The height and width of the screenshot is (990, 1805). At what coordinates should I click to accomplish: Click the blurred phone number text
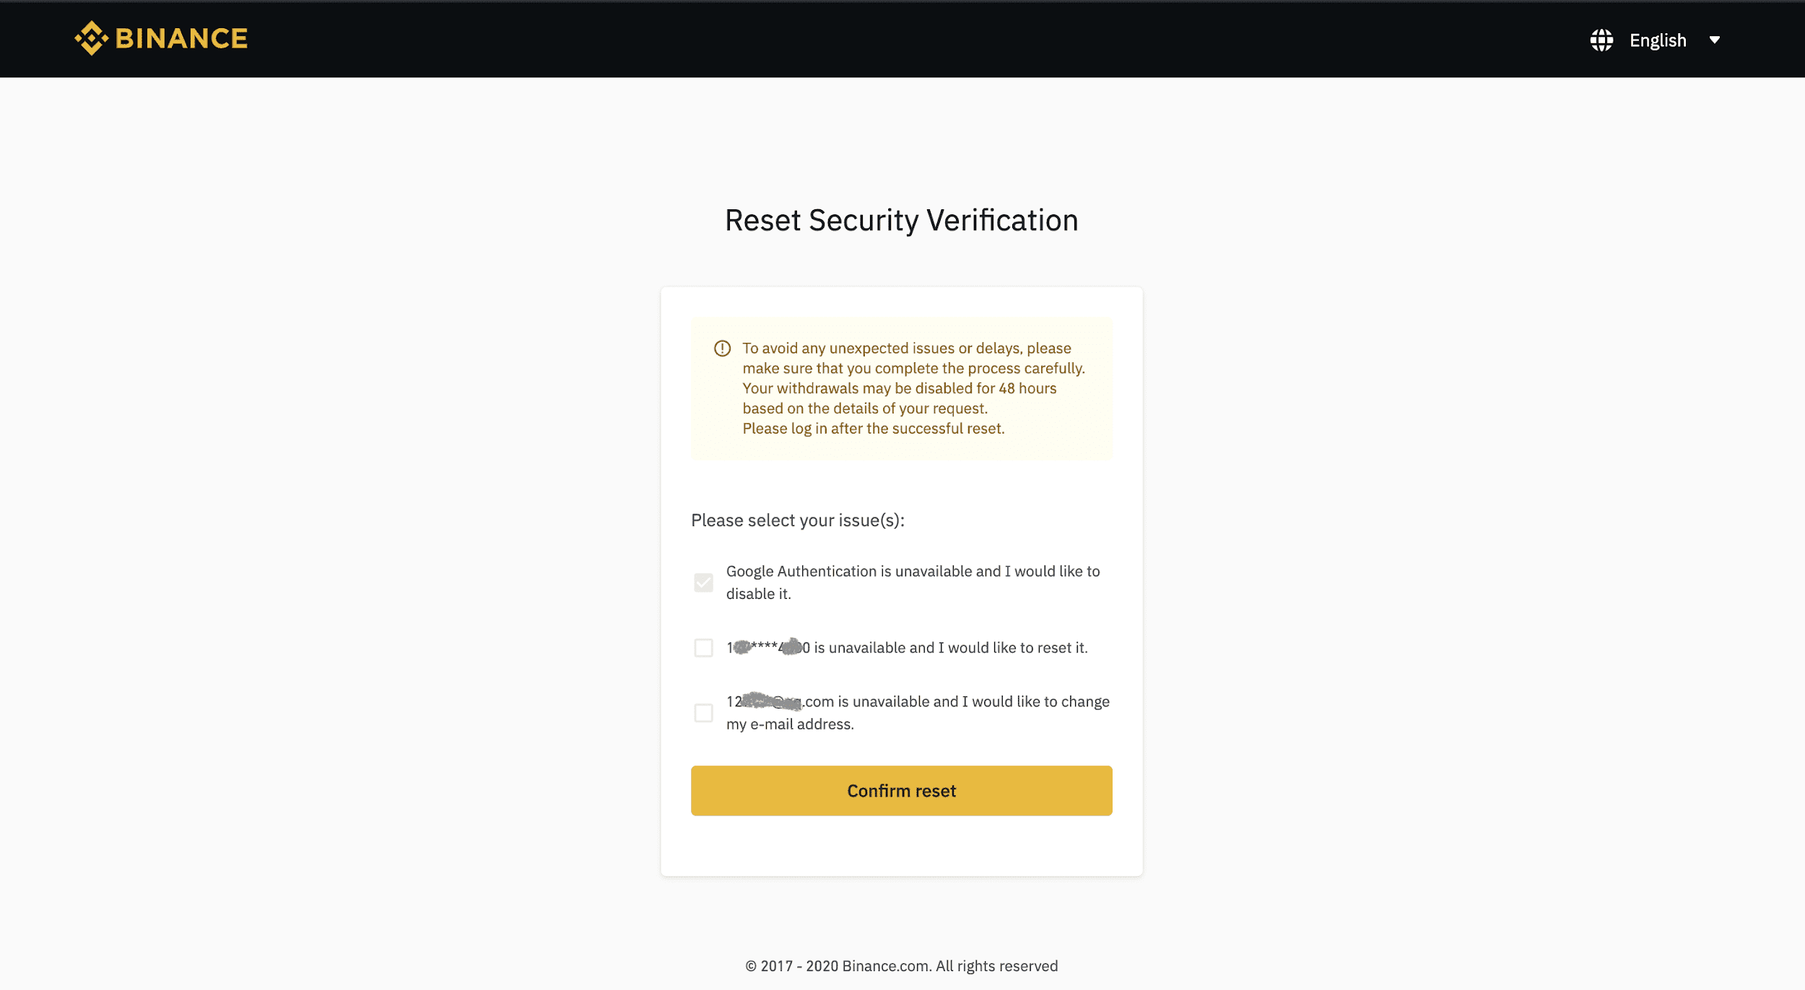click(x=768, y=647)
